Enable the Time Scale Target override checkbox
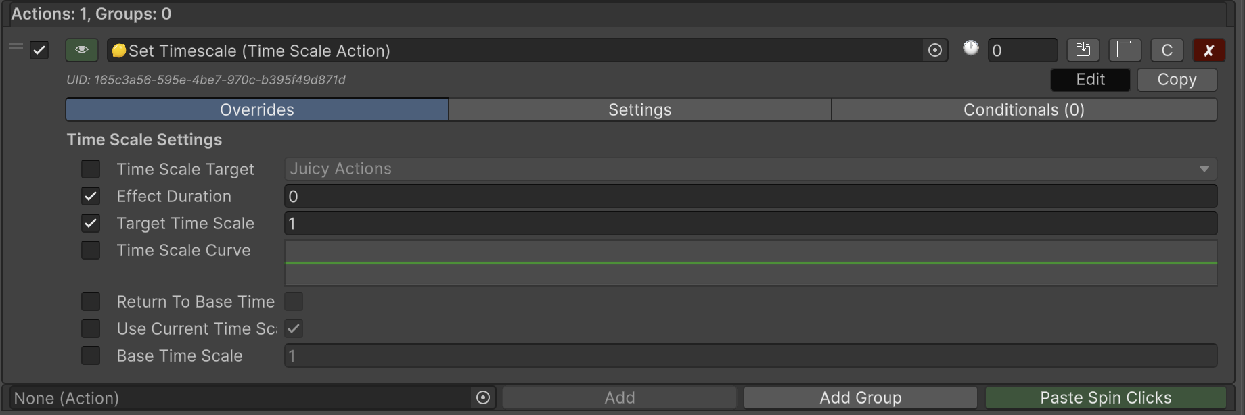 (x=91, y=169)
